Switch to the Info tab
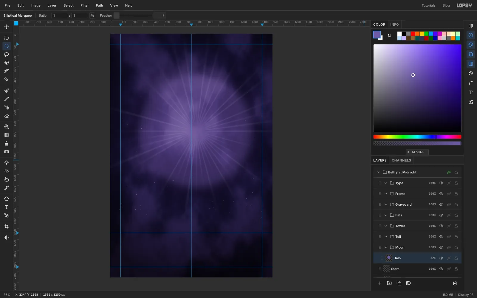The image size is (477, 298). [x=394, y=24]
